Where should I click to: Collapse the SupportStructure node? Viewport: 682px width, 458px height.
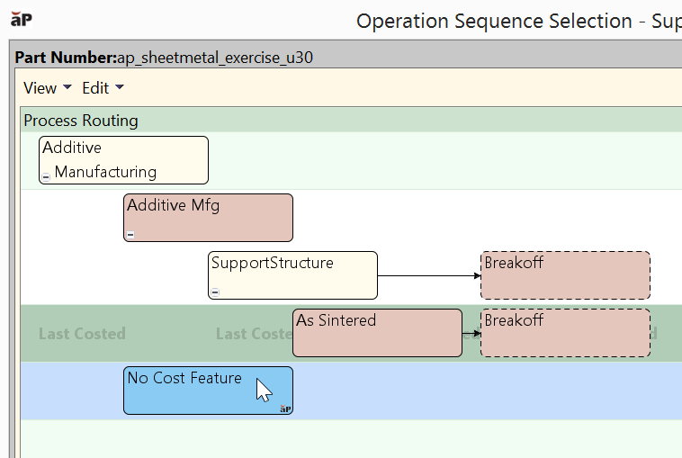pyautogui.click(x=215, y=292)
